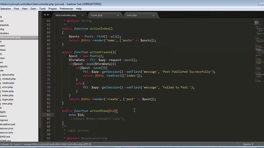Click on 'actionCreate' function name

(100, 52)
